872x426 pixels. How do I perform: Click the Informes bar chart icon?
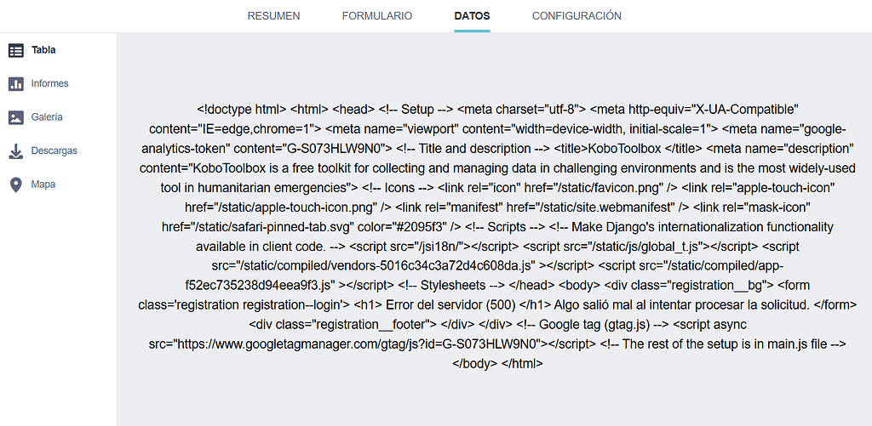tap(16, 84)
